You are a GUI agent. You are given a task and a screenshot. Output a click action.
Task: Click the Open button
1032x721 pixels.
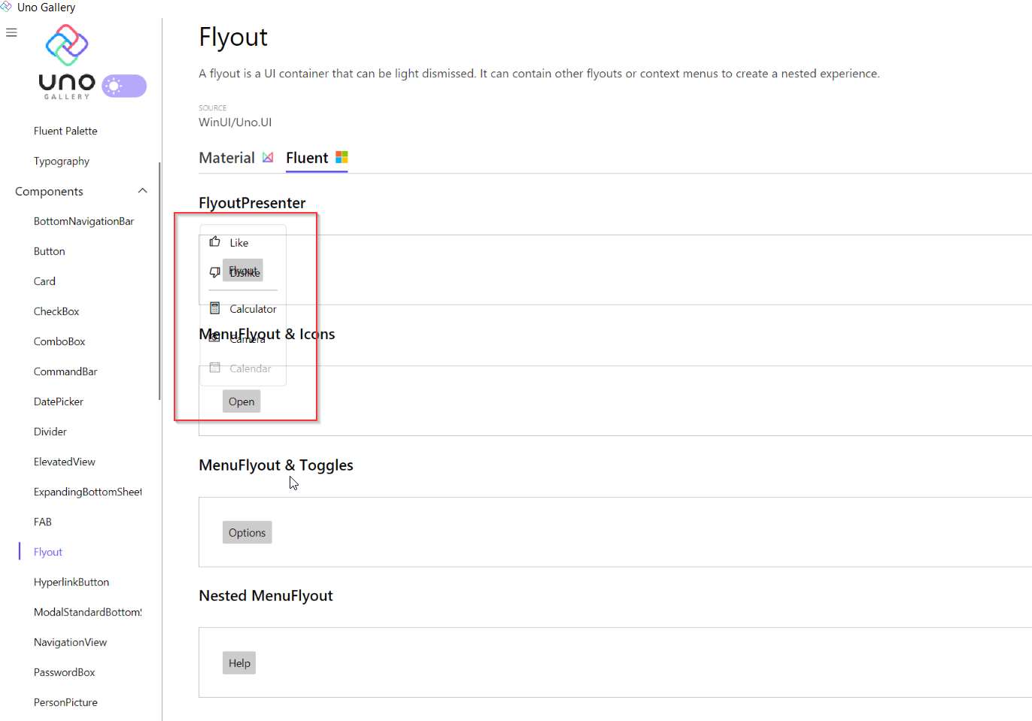pyautogui.click(x=241, y=401)
